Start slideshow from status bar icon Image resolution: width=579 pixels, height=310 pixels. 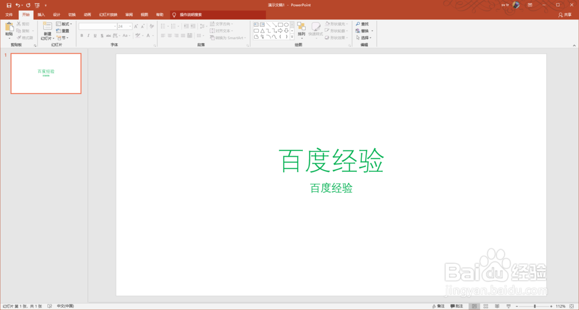click(508, 307)
